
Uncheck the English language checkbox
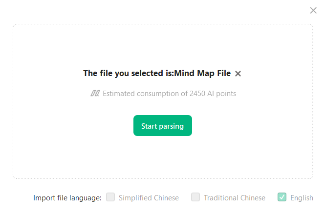tap(282, 197)
